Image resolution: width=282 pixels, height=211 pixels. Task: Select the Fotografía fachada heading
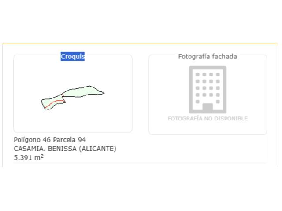tap(208, 57)
